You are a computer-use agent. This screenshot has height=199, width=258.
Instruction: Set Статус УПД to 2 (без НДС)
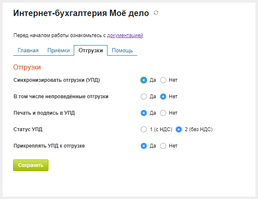point(179,129)
